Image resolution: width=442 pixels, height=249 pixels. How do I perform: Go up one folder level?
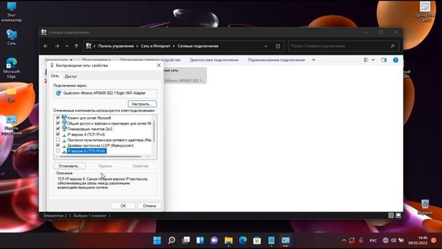coord(76,46)
